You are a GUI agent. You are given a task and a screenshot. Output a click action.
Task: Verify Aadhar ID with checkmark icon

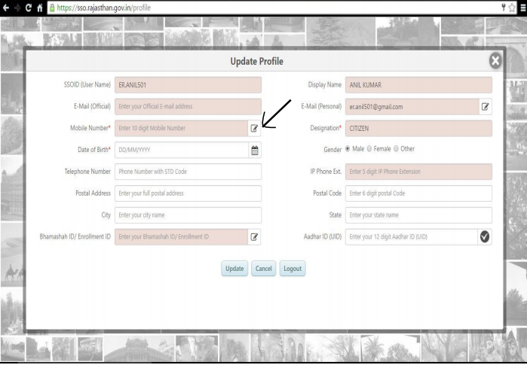coord(485,237)
